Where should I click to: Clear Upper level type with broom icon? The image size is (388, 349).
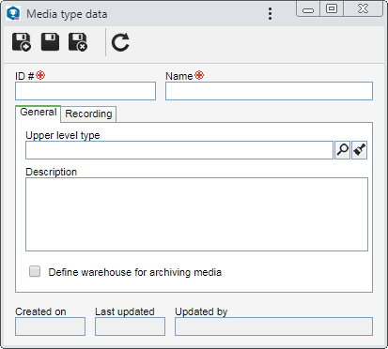pyautogui.click(x=359, y=150)
